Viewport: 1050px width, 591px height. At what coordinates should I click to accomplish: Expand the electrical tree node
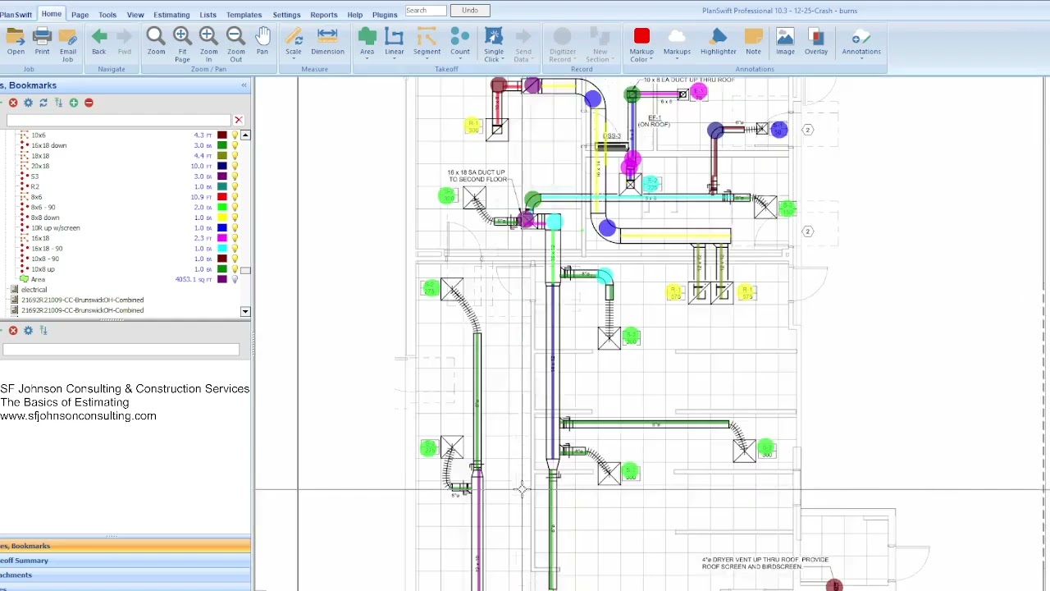coord(14,290)
